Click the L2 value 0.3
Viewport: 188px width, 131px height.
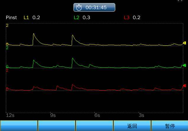point(86,18)
